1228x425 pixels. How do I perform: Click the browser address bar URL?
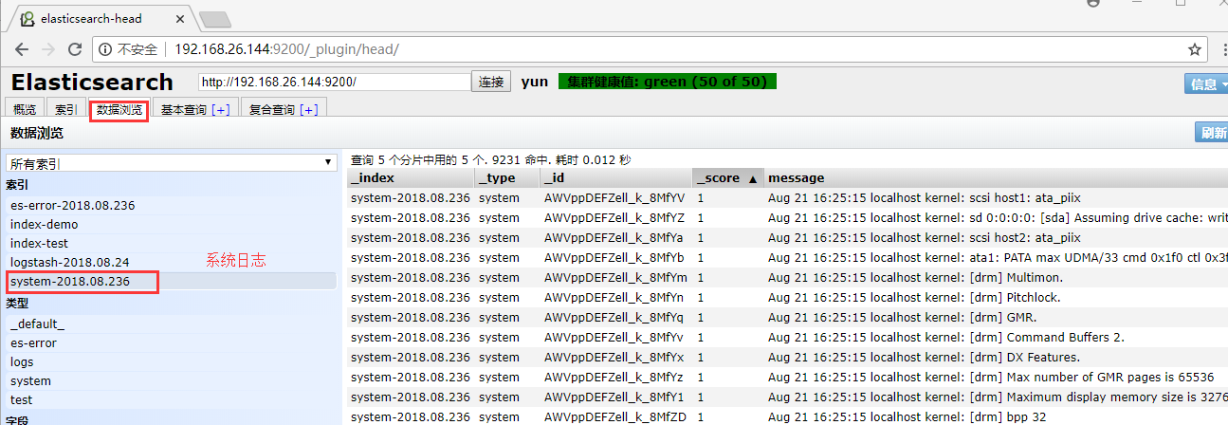click(287, 49)
